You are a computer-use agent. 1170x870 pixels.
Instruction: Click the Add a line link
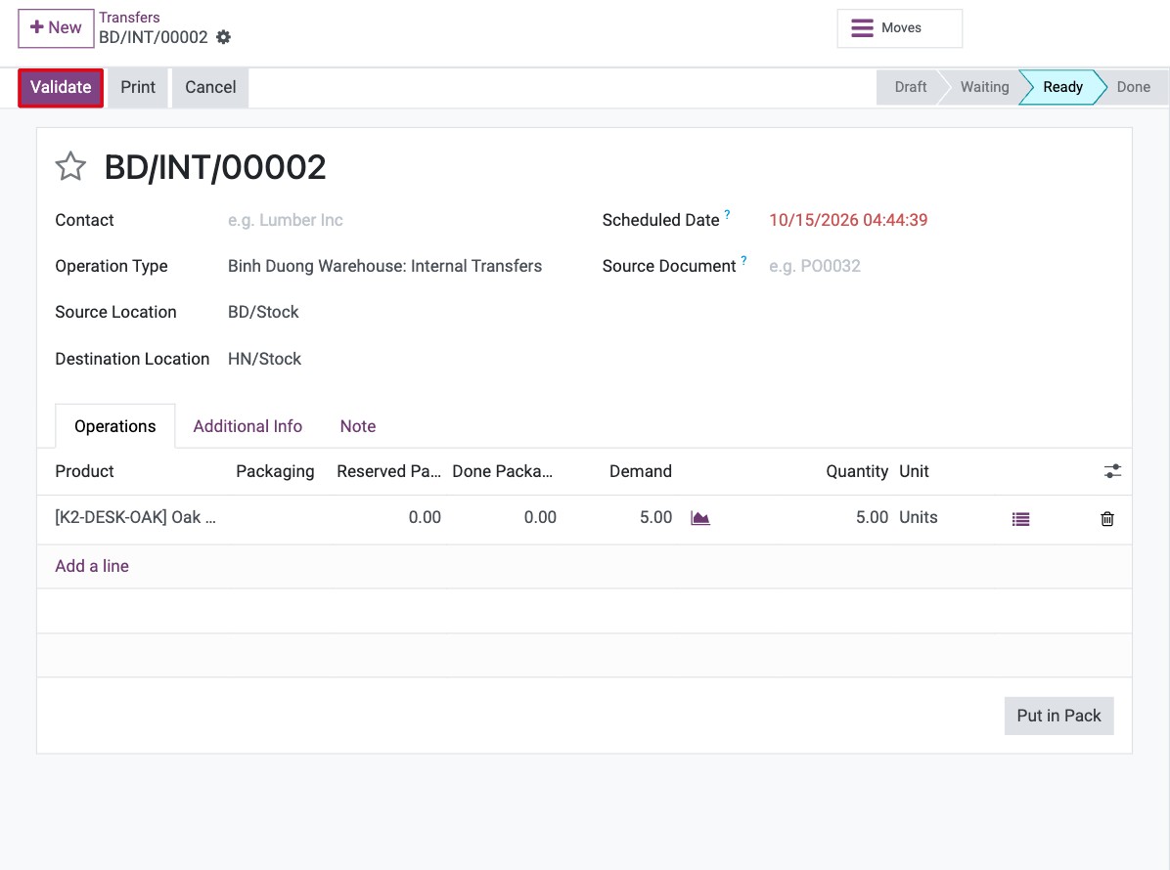click(x=92, y=566)
